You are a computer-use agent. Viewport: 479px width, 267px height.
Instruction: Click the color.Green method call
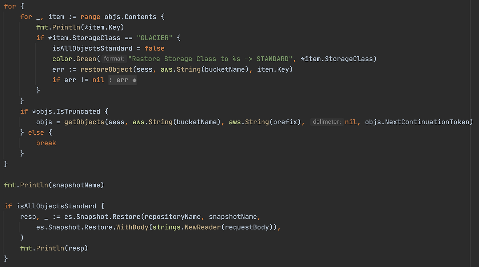(x=74, y=59)
